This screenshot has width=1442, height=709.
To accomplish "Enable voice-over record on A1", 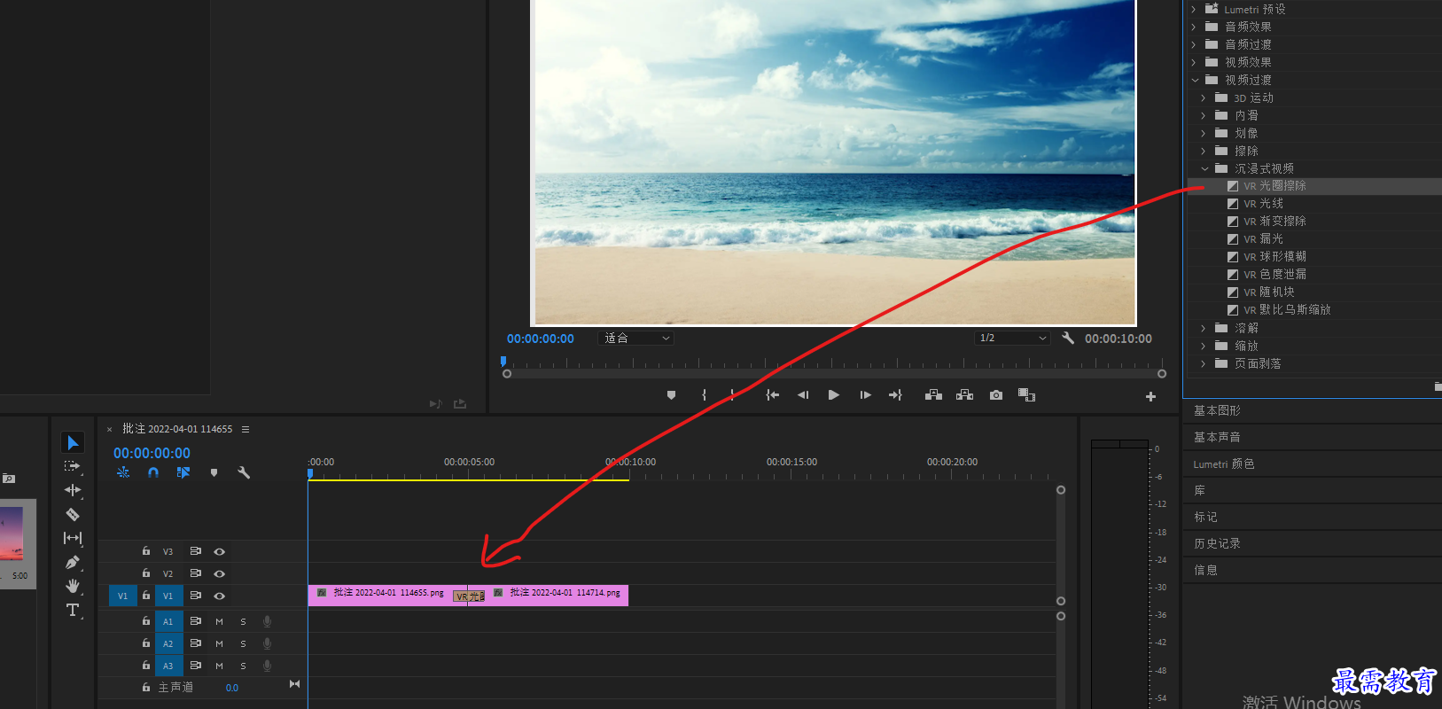I will click(267, 621).
